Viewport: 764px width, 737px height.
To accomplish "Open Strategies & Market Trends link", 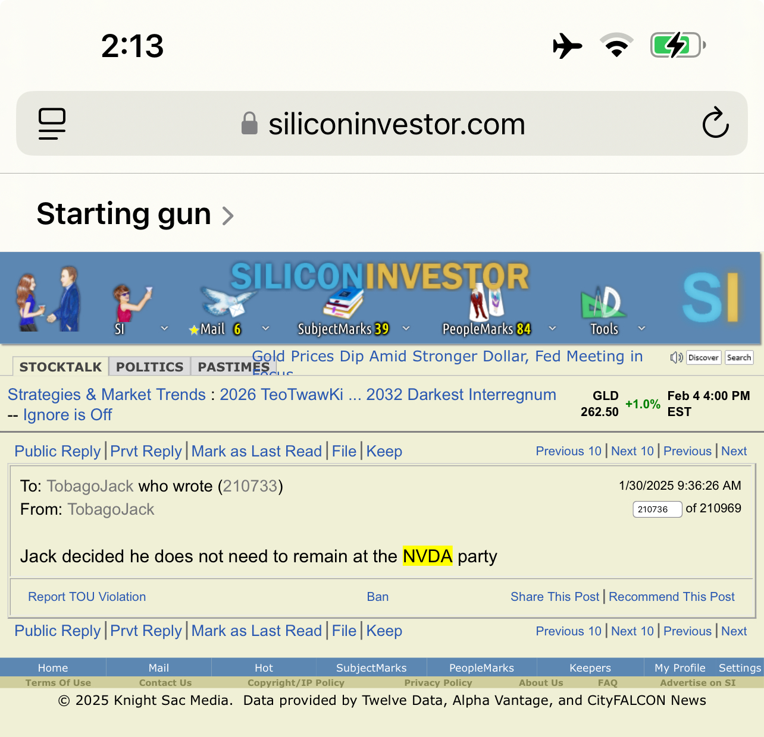I will click(x=107, y=395).
